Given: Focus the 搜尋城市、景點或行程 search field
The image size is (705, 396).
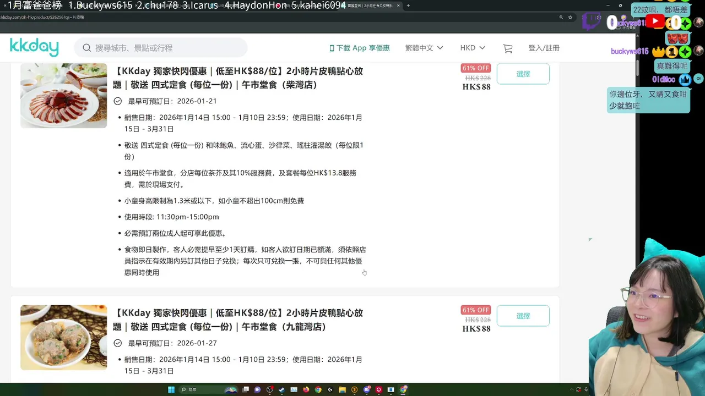Looking at the screenshot, I should click(161, 48).
